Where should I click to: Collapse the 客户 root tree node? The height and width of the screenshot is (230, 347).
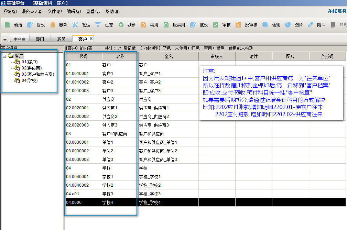point(4,56)
